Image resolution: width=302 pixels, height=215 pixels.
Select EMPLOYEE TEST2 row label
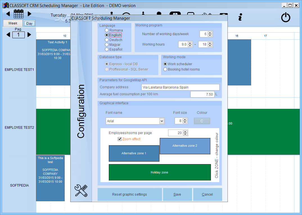(19, 128)
